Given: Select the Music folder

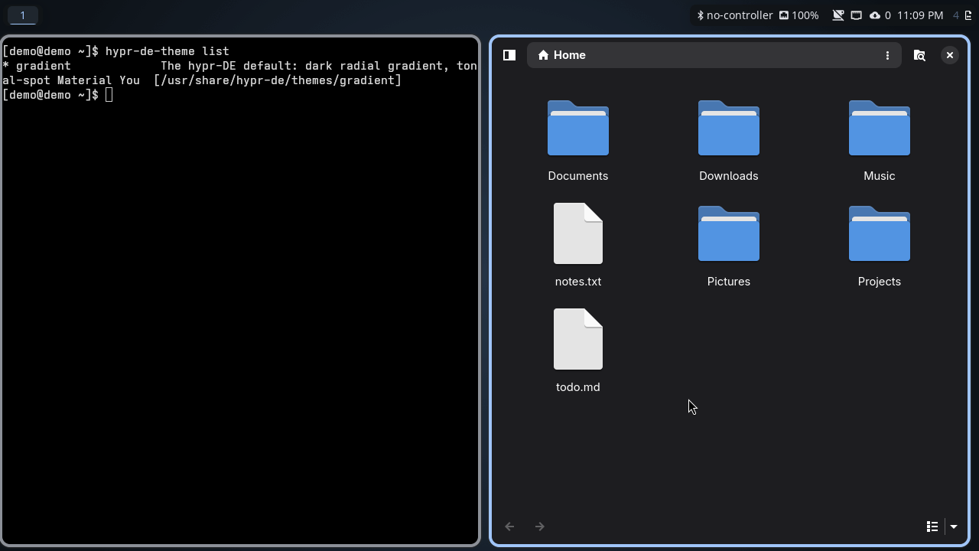Looking at the screenshot, I should point(880,141).
